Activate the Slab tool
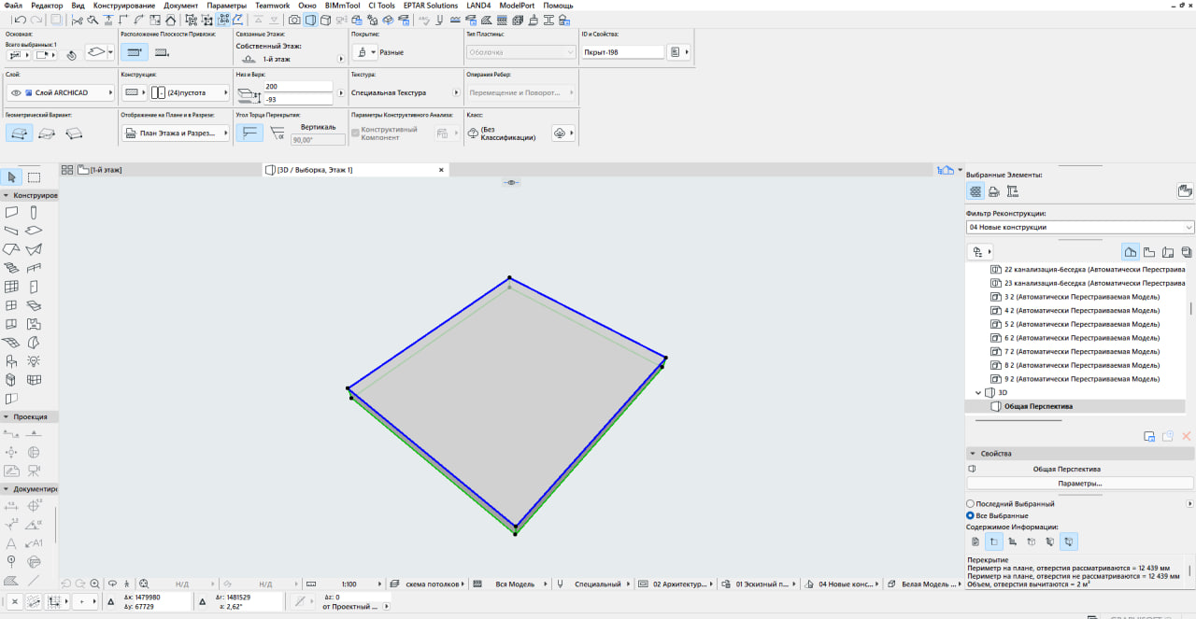The height and width of the screenshot is (619, 1196). pos(34,231)
